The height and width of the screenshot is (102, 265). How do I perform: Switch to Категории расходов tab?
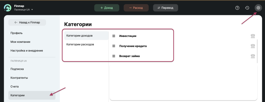pos(86,45)
